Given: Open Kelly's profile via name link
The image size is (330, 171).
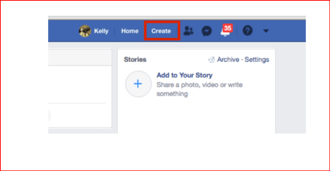Looking at the screenshot, I should 101,31.
